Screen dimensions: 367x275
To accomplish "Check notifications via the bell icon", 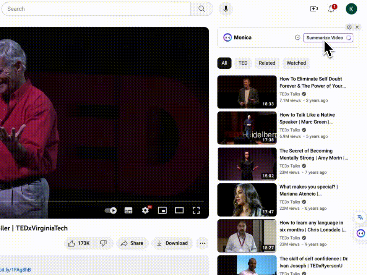I will [x=331, y=9].
